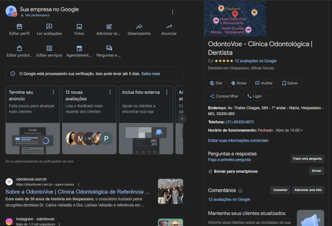Click the Instagram result thumbnail
The height and width of the screenshot is (226, 332).
(x=171, y=222)
